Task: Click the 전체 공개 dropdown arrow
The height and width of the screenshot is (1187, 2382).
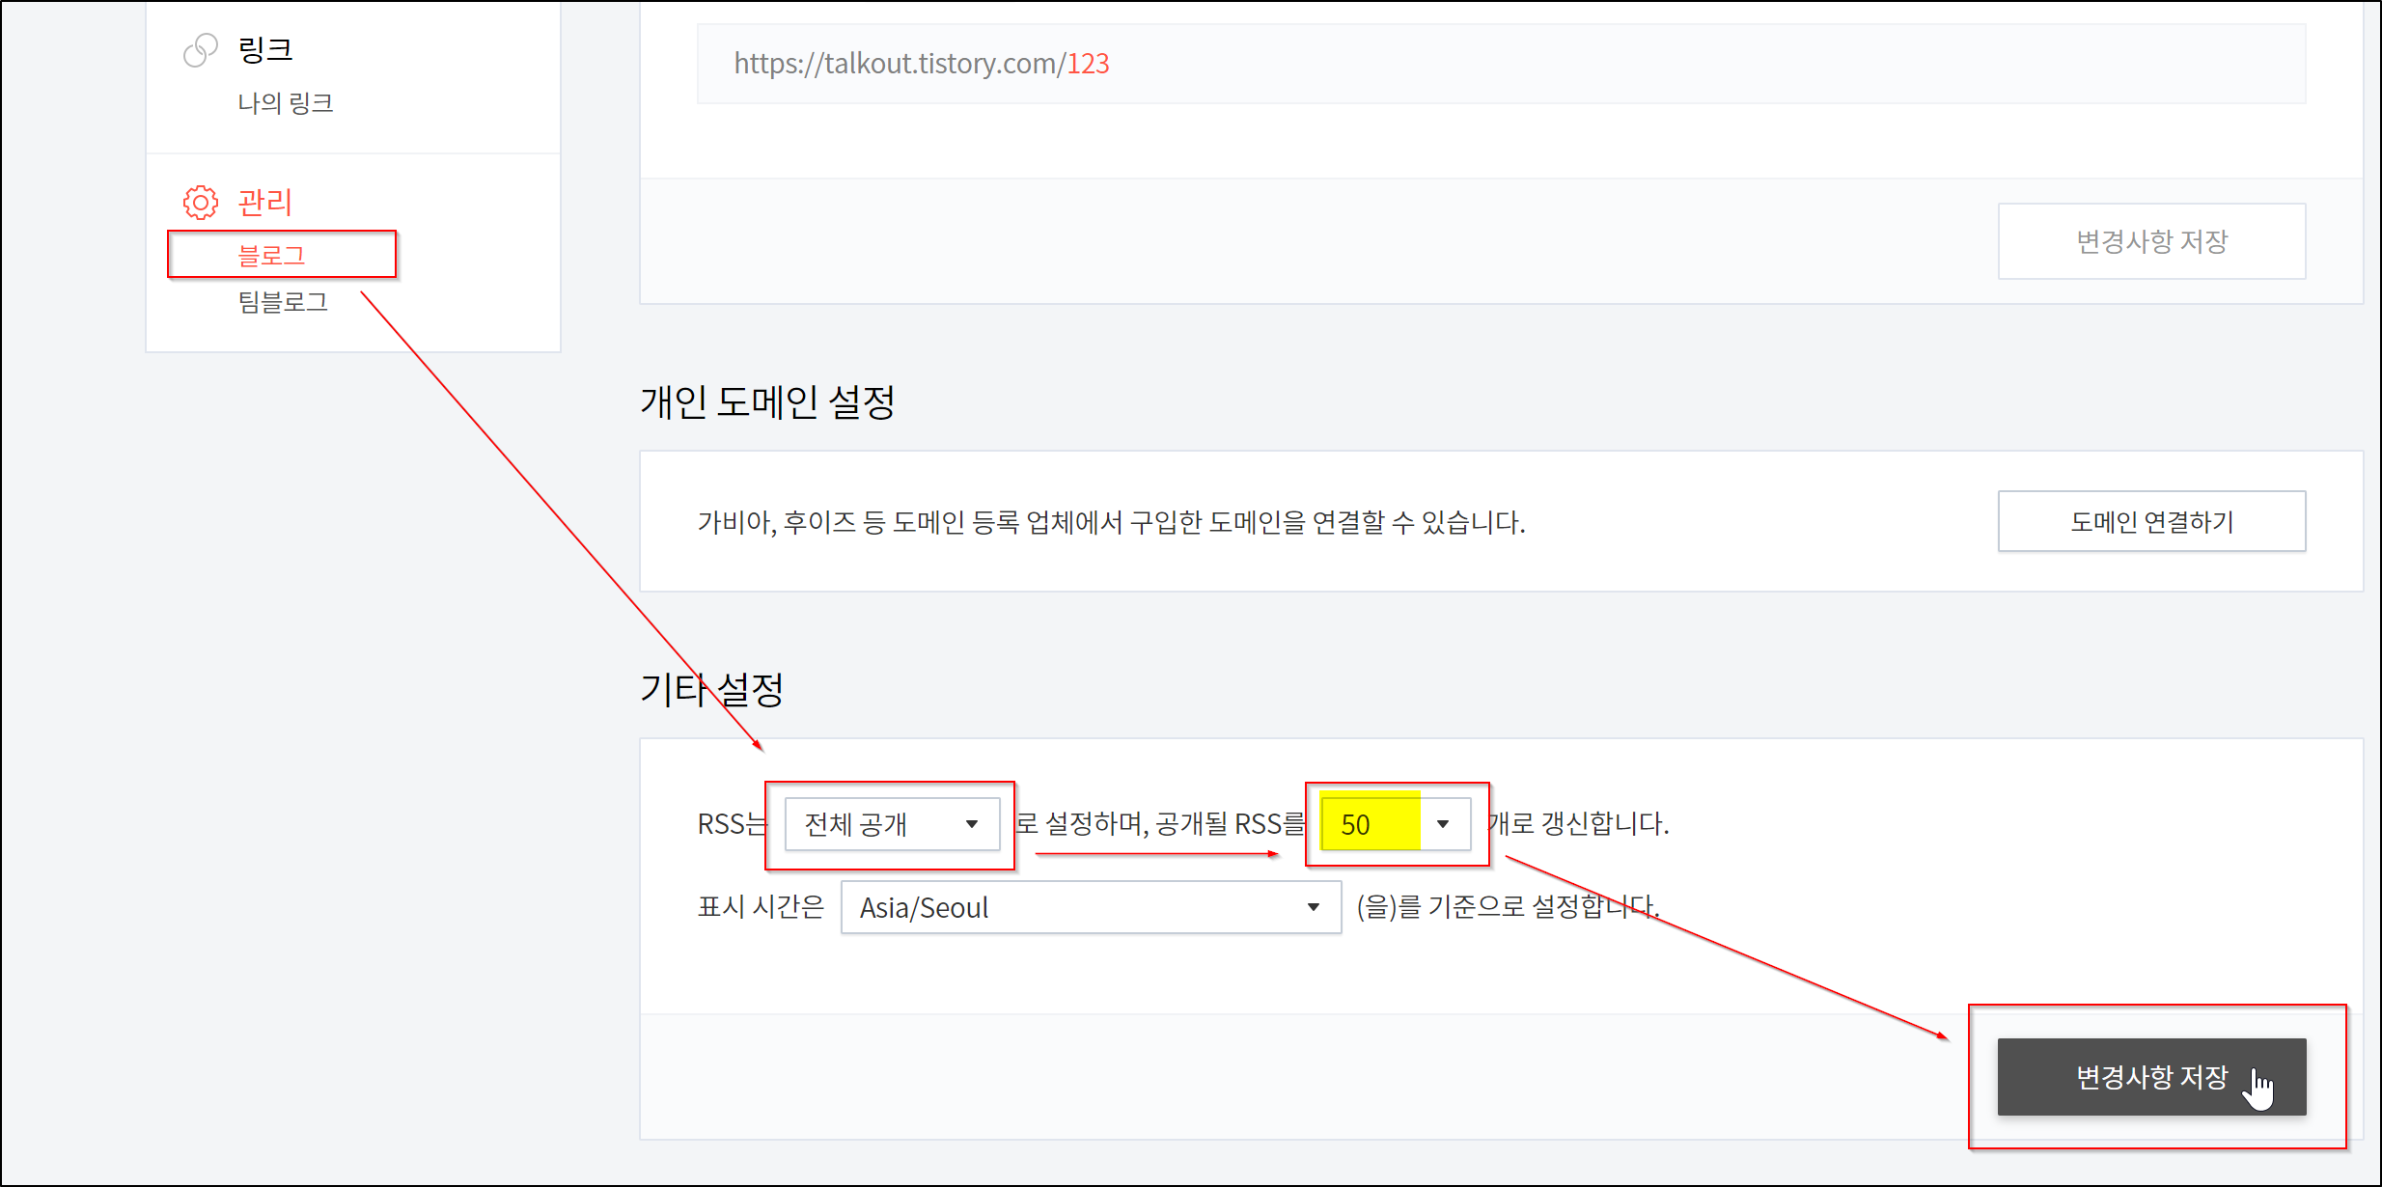Action: point(971,824)
